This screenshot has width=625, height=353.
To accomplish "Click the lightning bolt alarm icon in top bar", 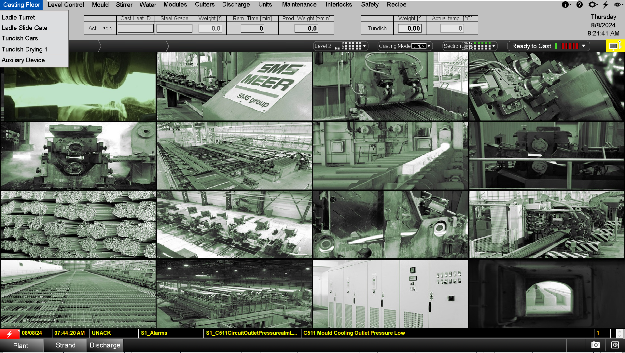I will tap(605, 5).
